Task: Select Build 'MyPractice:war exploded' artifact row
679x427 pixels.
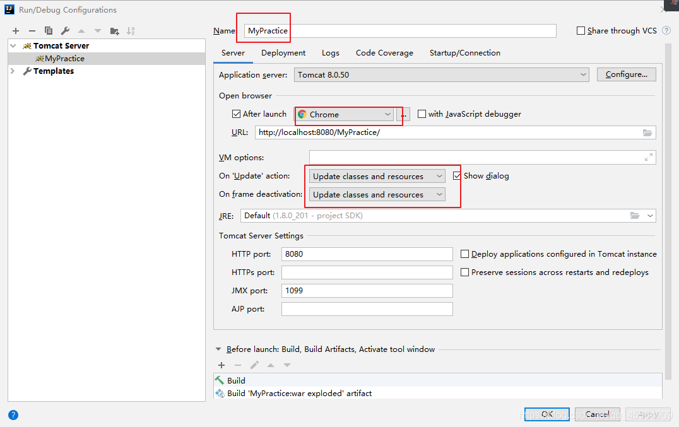Action: [438, 393]
